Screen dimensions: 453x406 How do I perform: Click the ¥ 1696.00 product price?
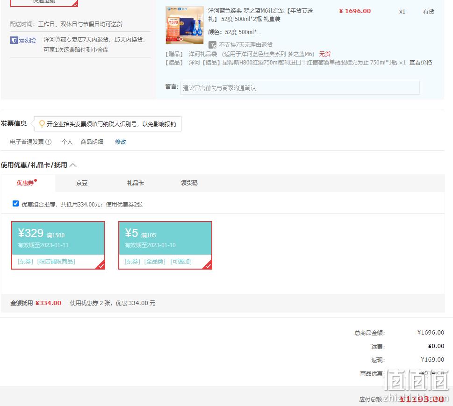355,11
